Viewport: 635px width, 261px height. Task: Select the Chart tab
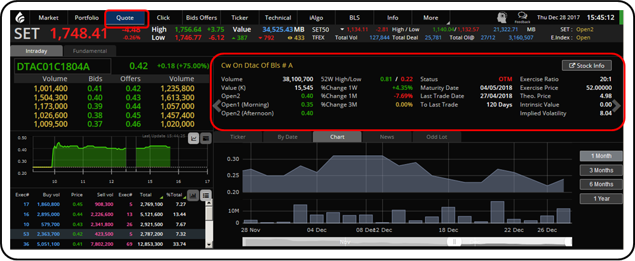(x=338, y=137)
